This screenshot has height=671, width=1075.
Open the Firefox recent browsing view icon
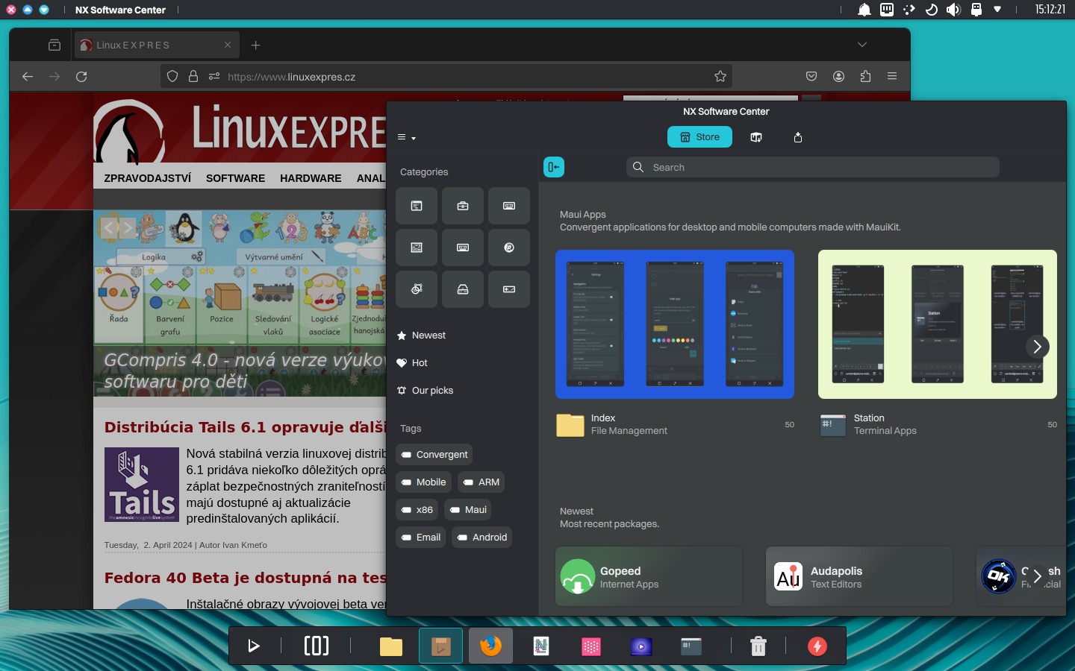point(54,45)
